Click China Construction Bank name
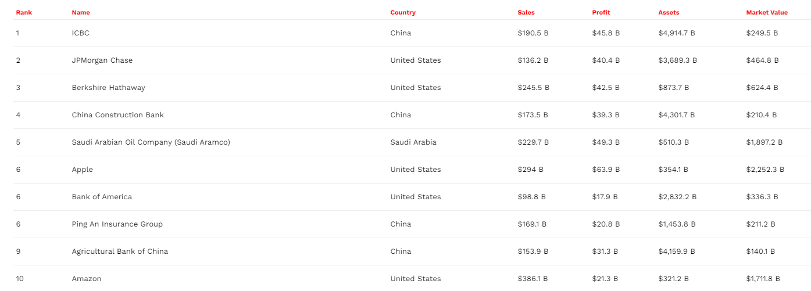This screenshot has height=291, width=811. tap(118, 115)
